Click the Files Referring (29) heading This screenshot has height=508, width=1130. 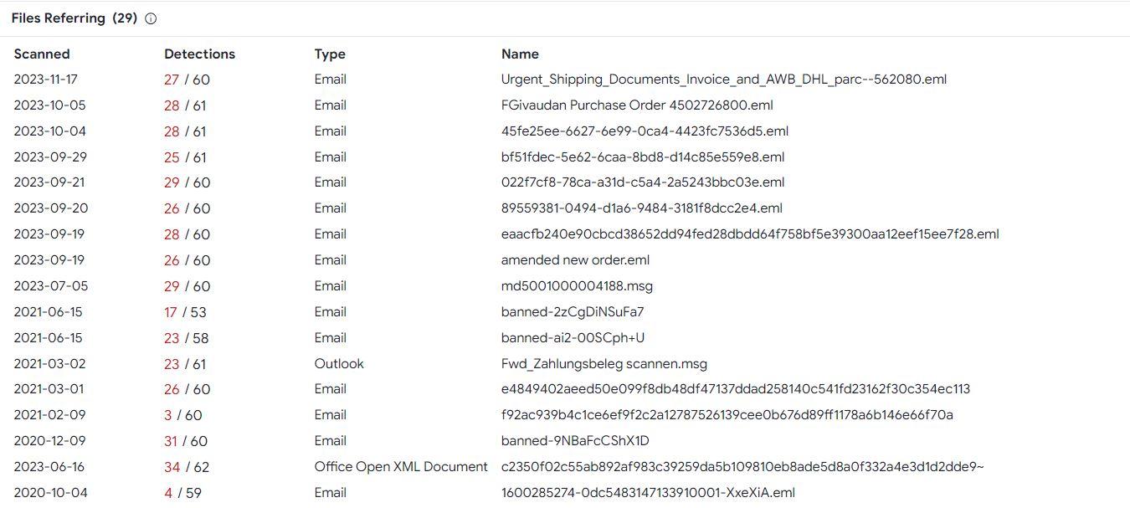[x=74, y=18]
